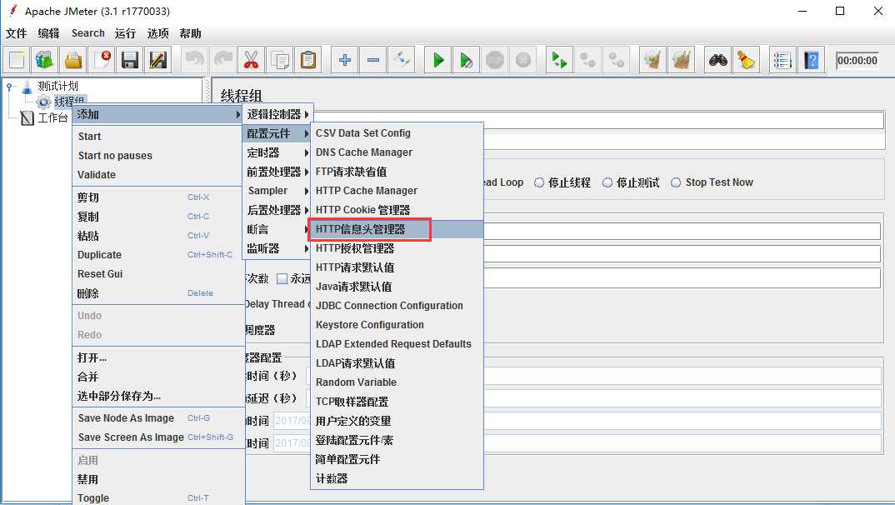
Task: Click the Save As toolbar icon
Action: tap(158, 60)
